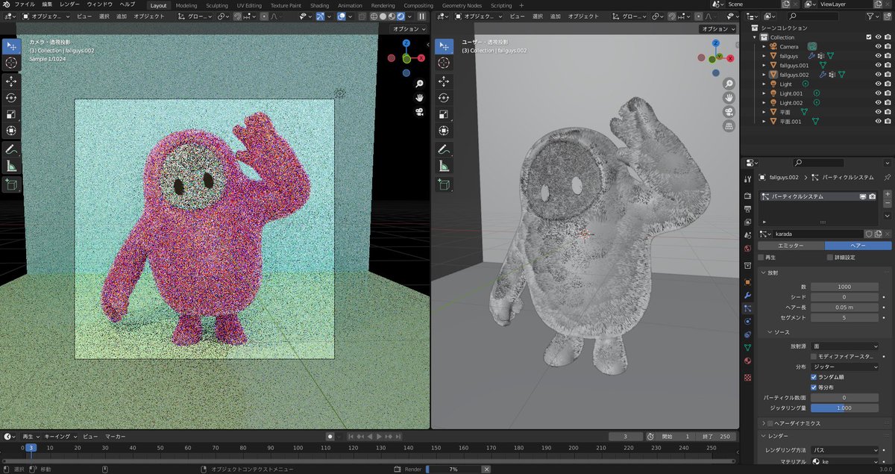The height and width of the screenshot is (474, 895).
Task: Cancel the render with X button
Action: 486,469
